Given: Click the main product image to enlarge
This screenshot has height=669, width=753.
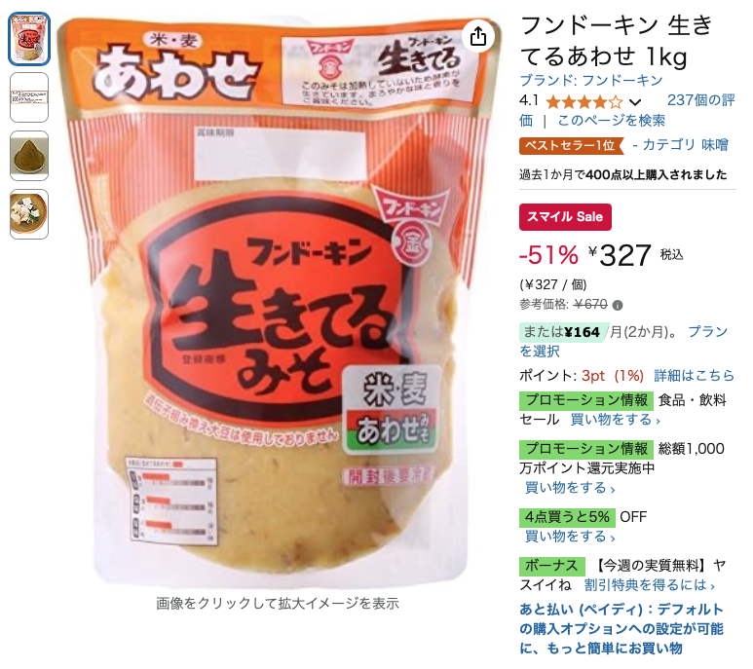Looking at the screenshot, I should pos(279,300).
